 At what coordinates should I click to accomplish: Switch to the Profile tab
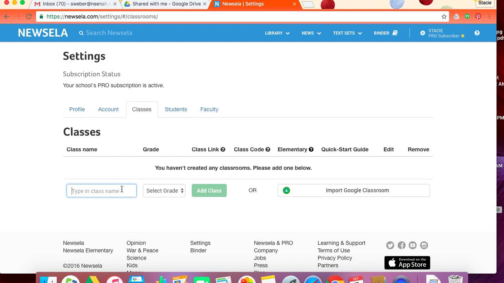77,109
